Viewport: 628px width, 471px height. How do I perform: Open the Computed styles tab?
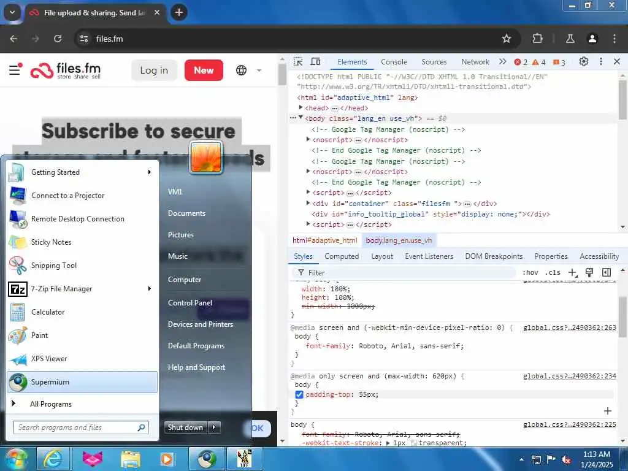(x=342, y=256)
